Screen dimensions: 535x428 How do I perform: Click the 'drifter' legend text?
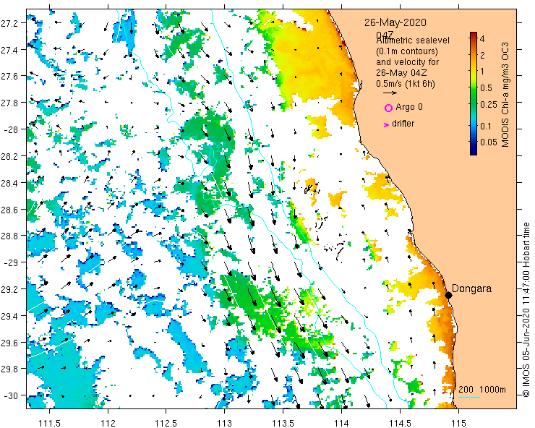point(403,124)
